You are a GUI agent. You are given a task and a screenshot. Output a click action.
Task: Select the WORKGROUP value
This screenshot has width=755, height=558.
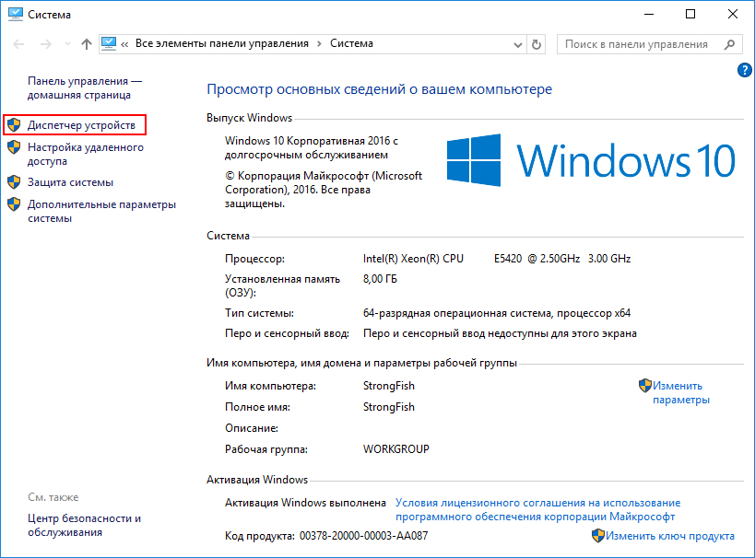[x=395, y=449]
